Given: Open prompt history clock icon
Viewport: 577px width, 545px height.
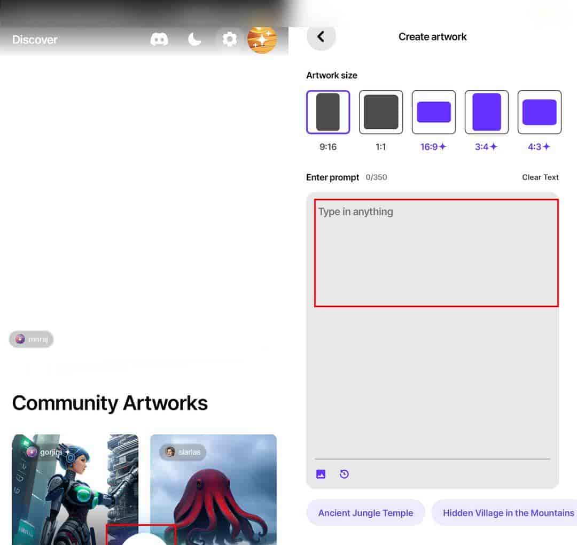Looking at the screenshot, I should 344,474.
